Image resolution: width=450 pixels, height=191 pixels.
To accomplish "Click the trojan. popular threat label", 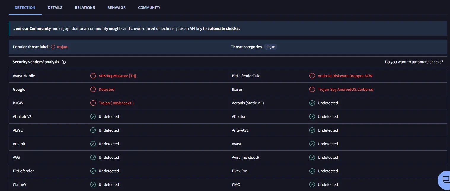I will click(63, 47).
